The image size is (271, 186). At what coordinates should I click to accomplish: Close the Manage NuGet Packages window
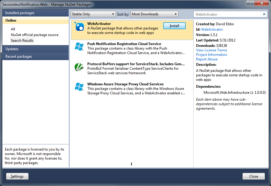262,3
